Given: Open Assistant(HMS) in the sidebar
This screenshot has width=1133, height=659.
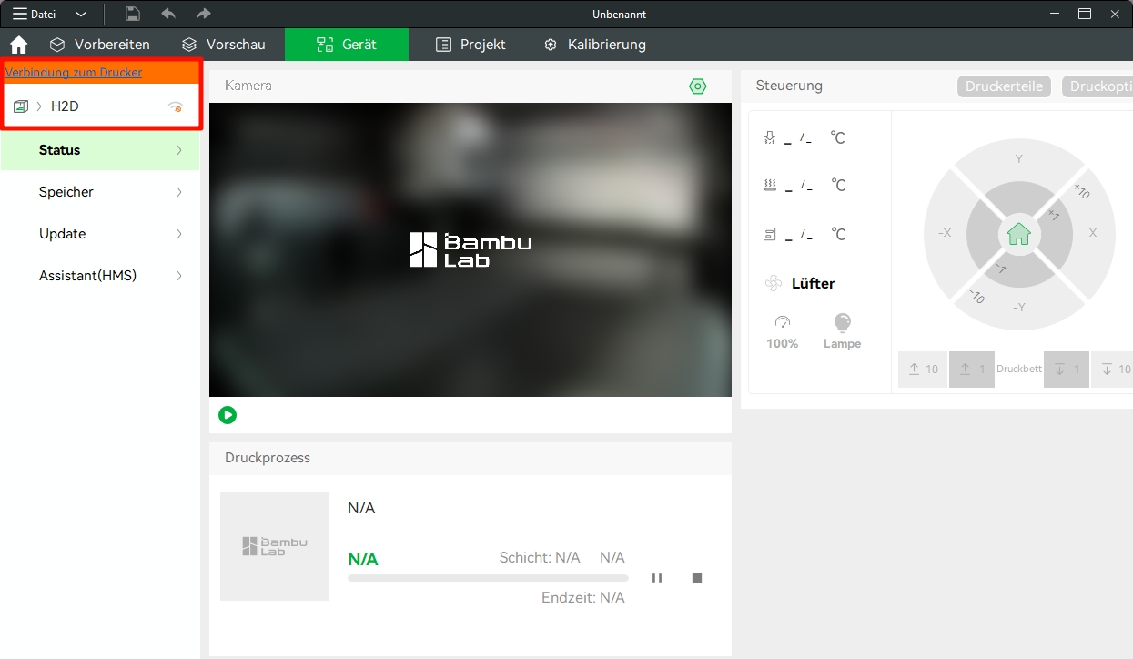Looking at the screenshot, I should click(x=100, y=276).
